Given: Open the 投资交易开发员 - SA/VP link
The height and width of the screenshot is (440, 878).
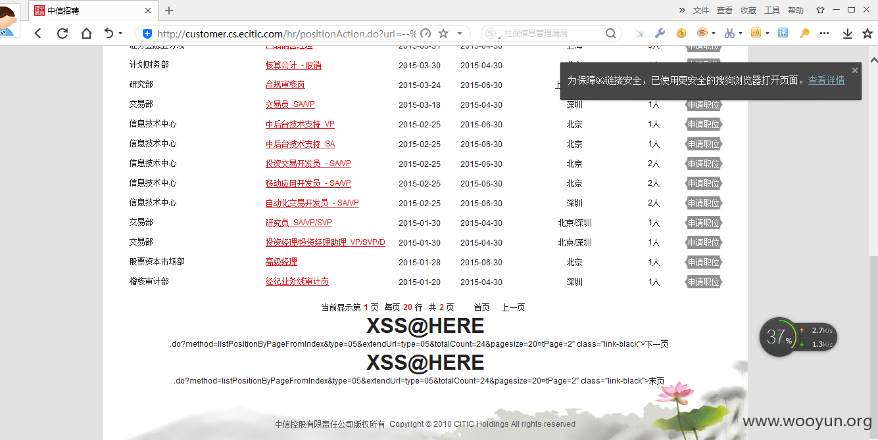Looking at the screenshot, I should click(x=308, y=164).
